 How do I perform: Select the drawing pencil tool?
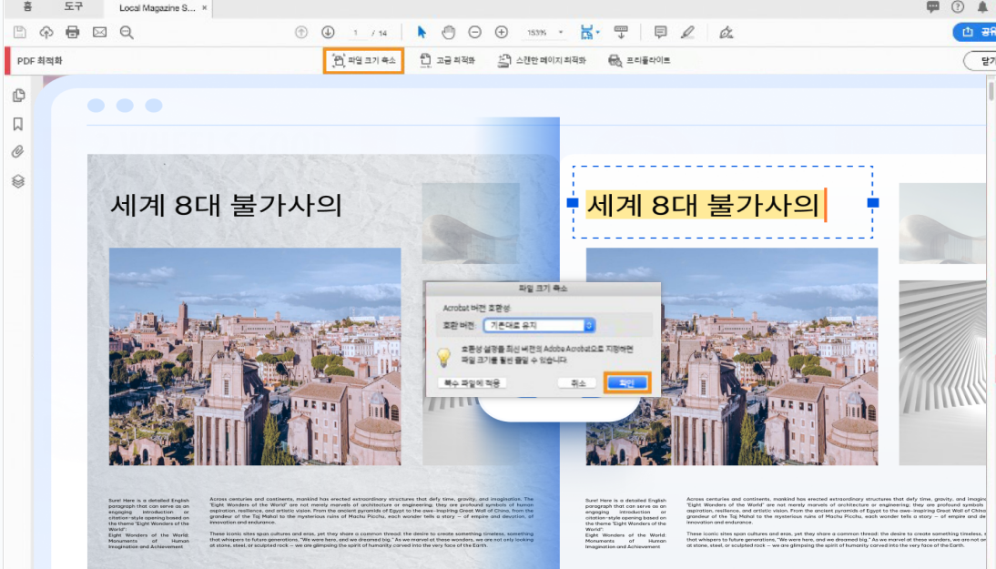(687, 31)
